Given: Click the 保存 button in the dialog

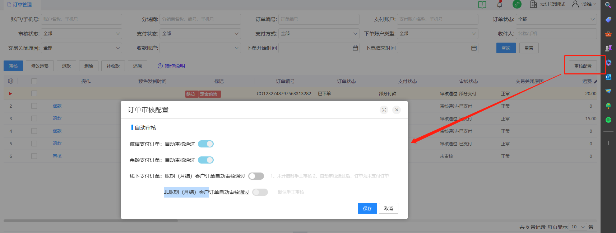Looking at the screenshot, I should 367,208.
